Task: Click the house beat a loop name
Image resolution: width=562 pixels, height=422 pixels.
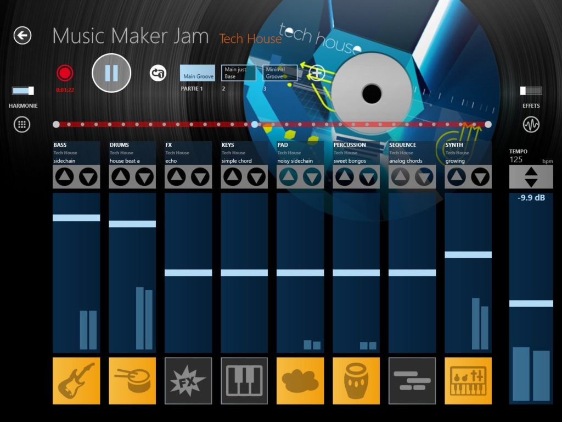Action: (x=125, y=161)
